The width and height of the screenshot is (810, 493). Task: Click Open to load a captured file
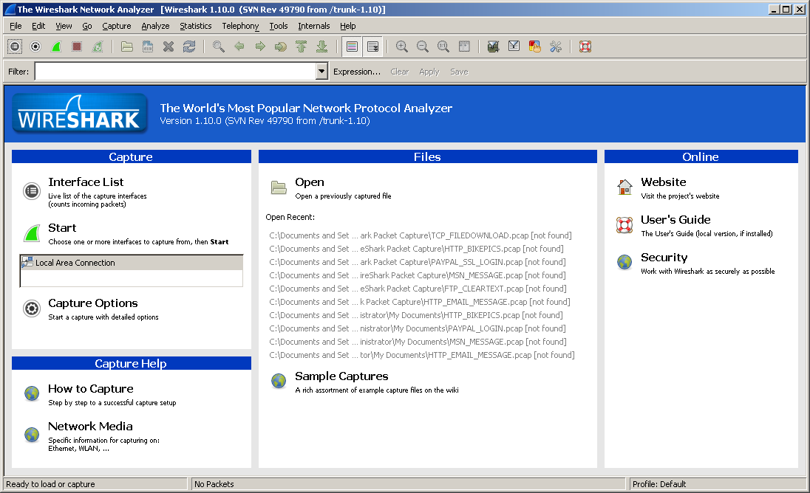310,182
